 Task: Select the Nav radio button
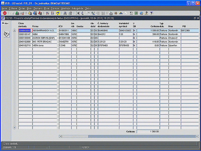pyautogui.click(x=3, y=23)
